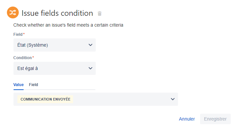Click the blue underline beneath Value tab

[x=18, y=90]
